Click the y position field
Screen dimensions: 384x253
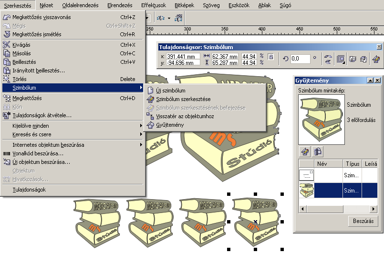[x=183, y=63]
